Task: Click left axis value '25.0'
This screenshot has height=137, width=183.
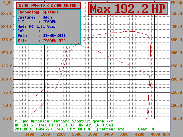Action: point(8,119)
